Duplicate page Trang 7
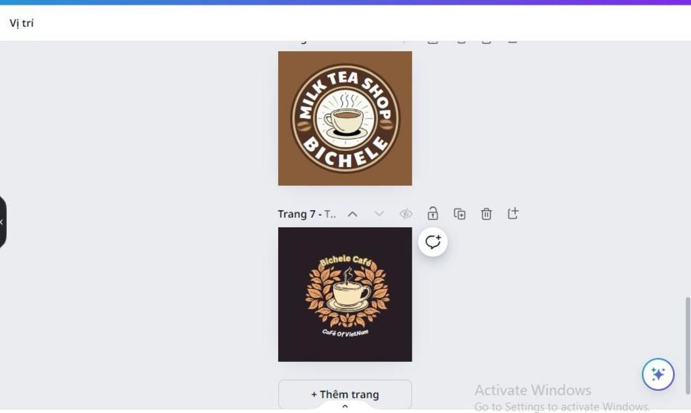Screen dimensions: 691x413 [x=460, y=214]
